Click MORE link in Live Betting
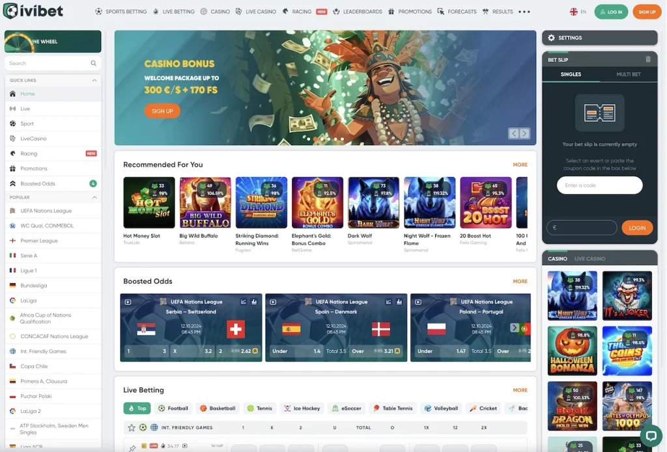This screenshot has width=667, height=452. [x=520, y=390]
